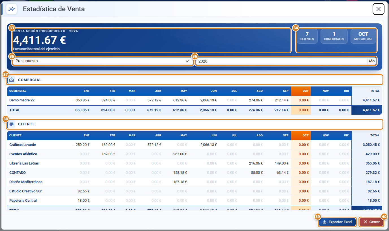Click the Comercial section badge icon
Screen dimensions: 389x231
(x=12, y=80)
